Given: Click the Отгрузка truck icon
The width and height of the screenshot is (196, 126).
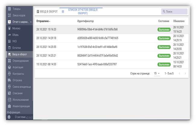Looking at the screenshot, I should pos(9,80).
